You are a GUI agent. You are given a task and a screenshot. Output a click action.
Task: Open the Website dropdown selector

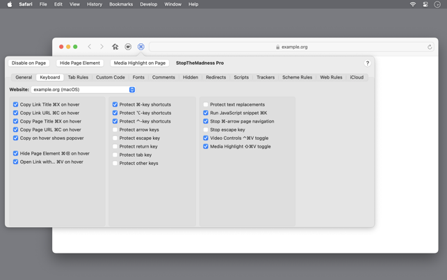(83, 89)
